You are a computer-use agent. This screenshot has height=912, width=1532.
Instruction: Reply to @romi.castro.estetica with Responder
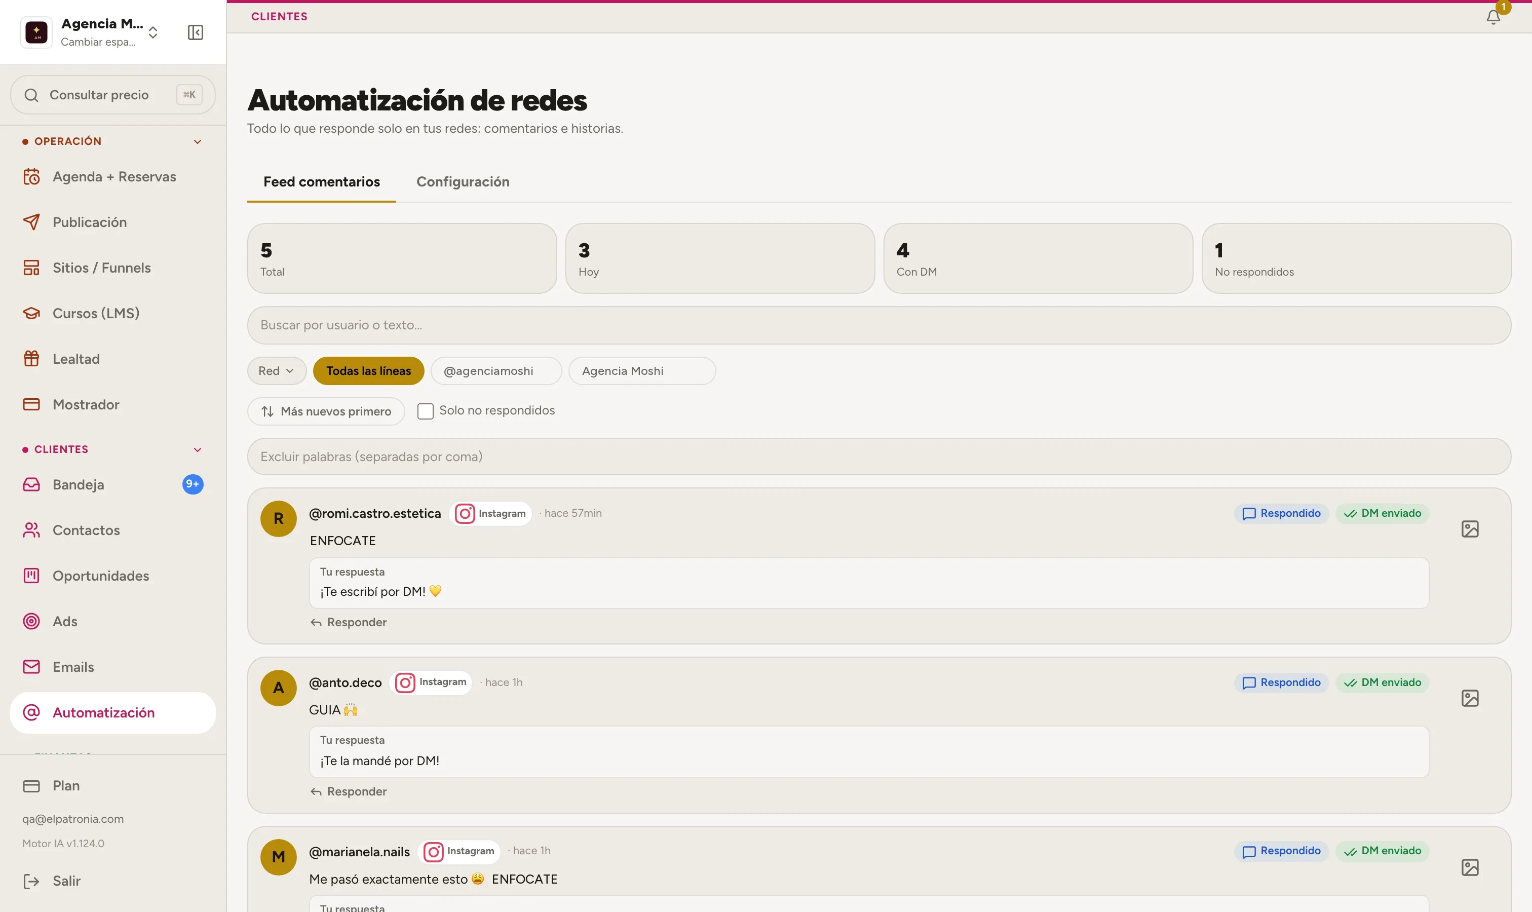pos(349,623)
